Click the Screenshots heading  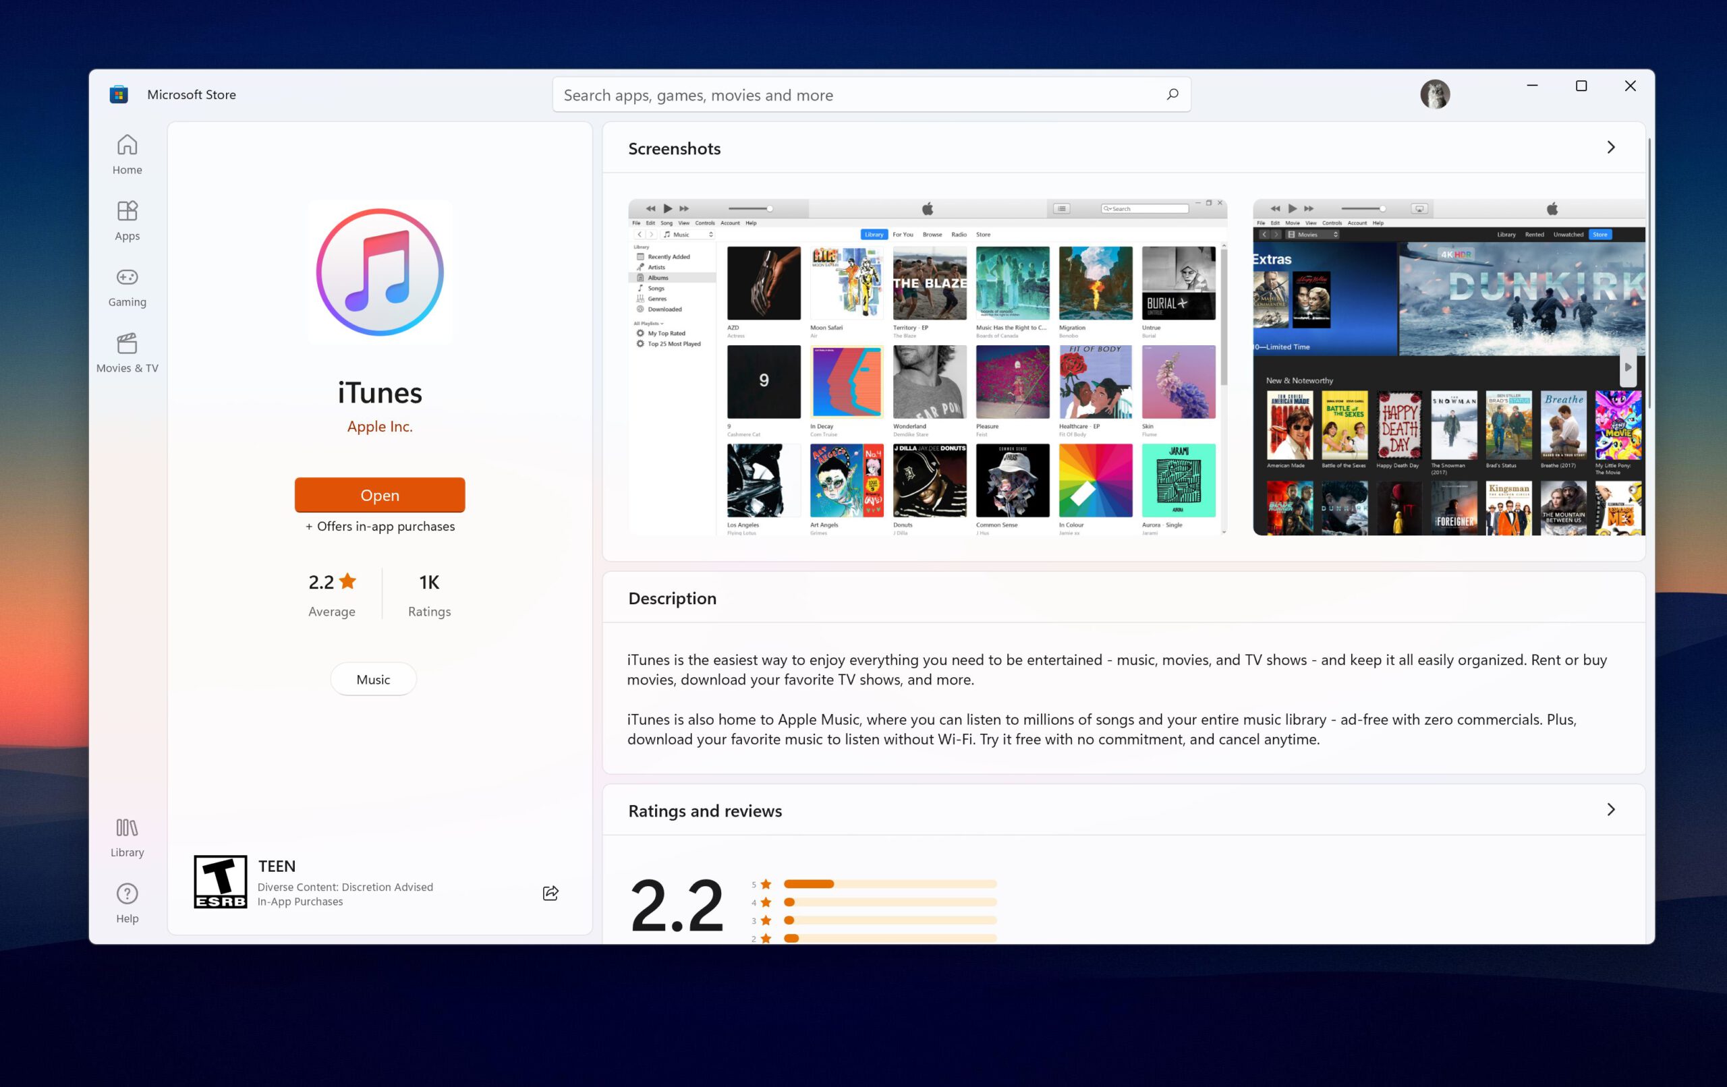674,148
